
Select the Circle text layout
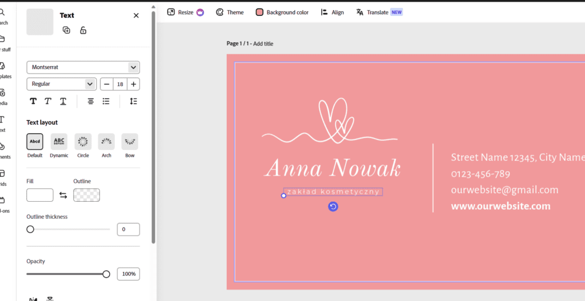83,141
